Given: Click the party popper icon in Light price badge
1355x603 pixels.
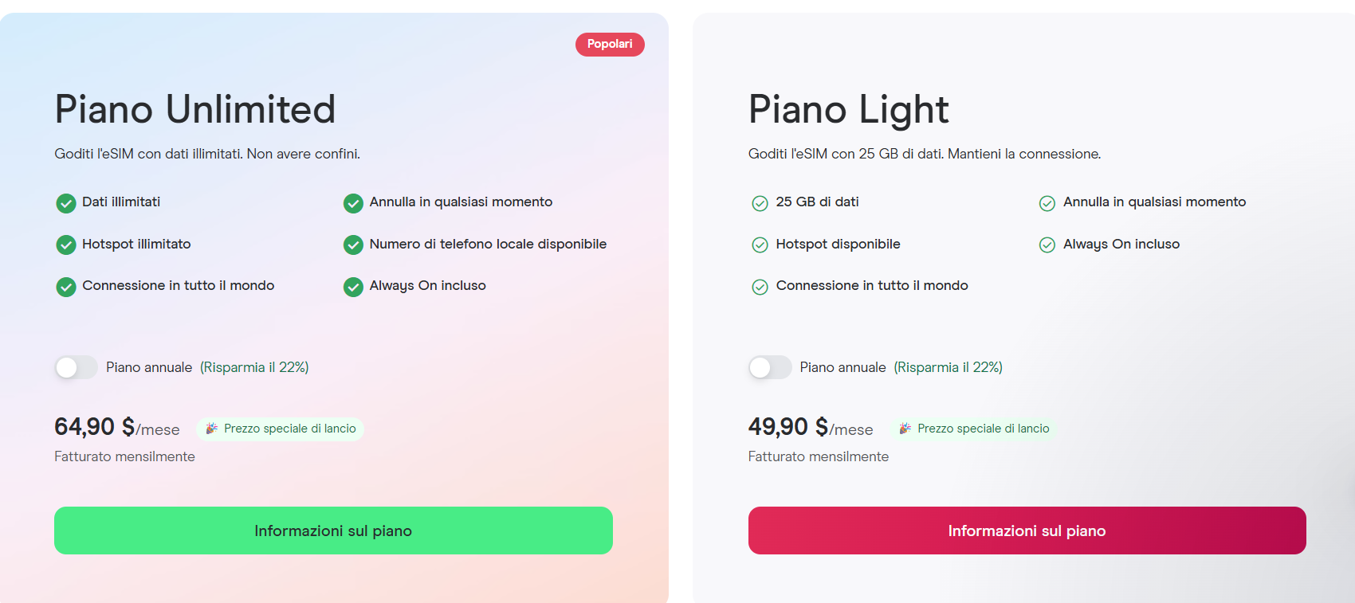Looking at the screenshot, I should [x=905, y=429].
